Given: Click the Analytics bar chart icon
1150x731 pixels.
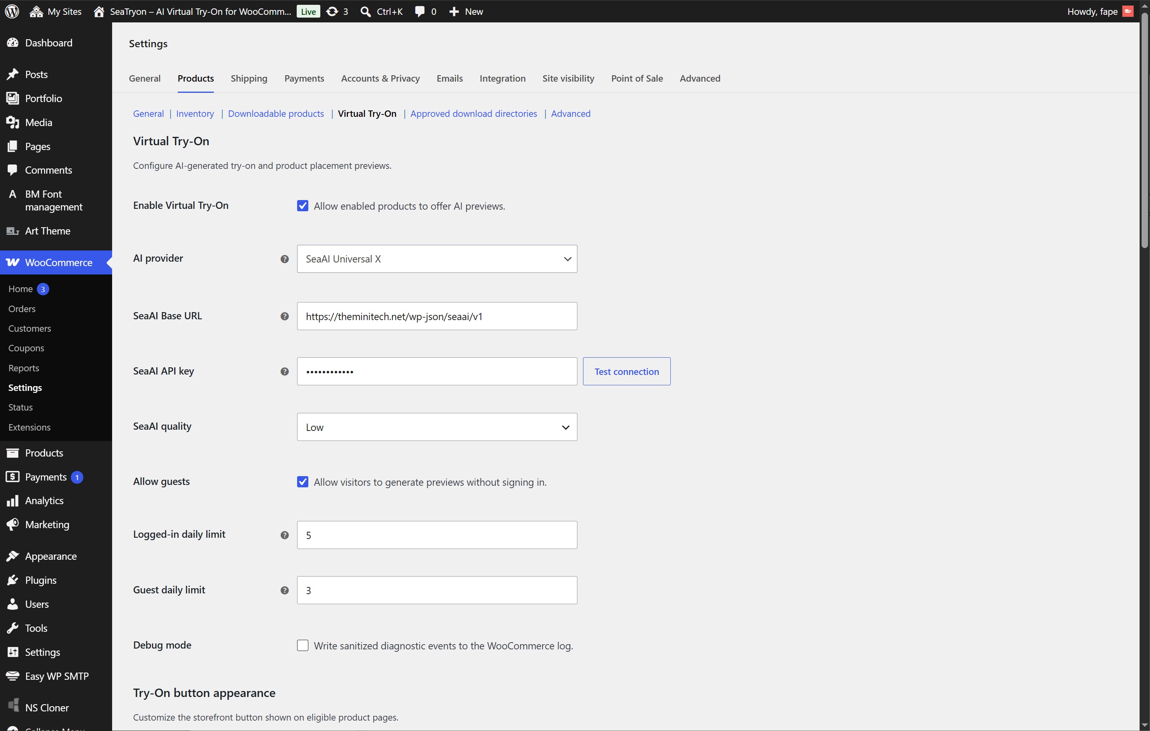Looking at the screenshot, I should click(x=13, y=501).
